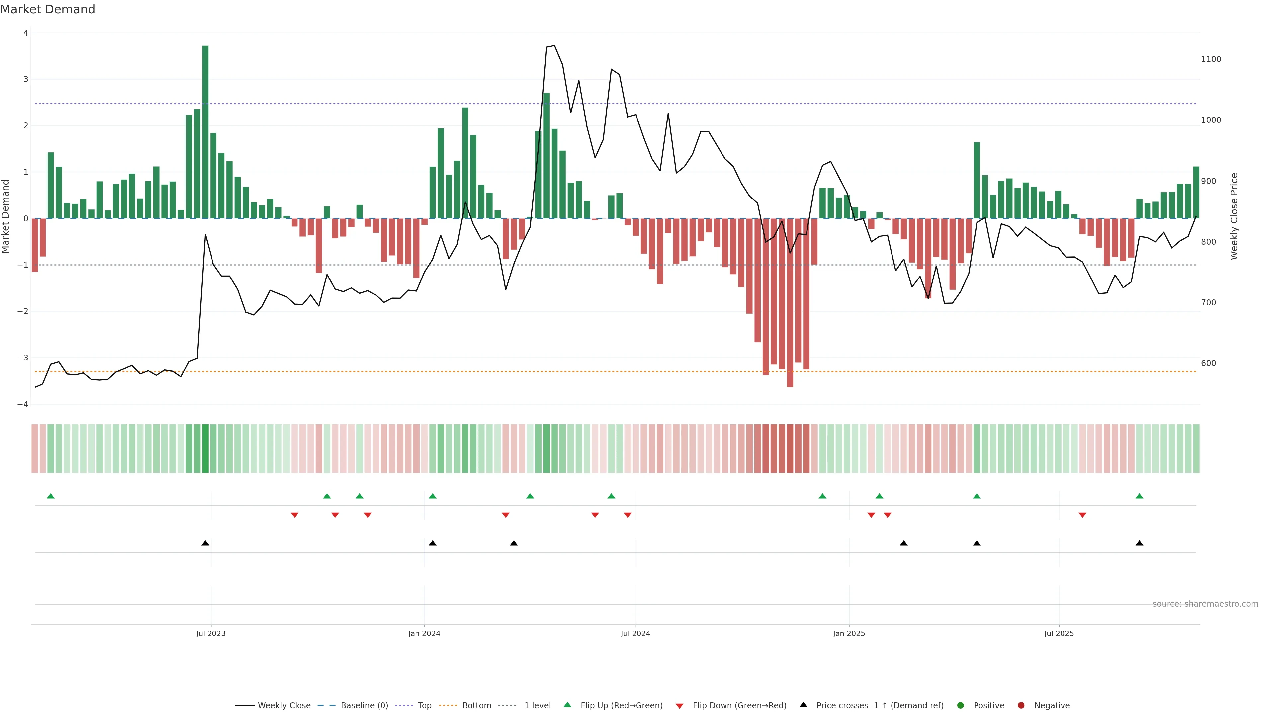
Task: Click the Negative red legend dot
Action: [x=1021, y=705]
